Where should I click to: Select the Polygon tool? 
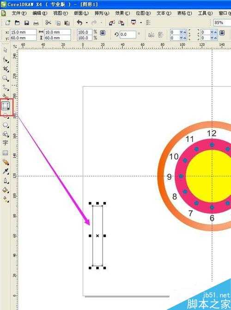click(6, 125)
